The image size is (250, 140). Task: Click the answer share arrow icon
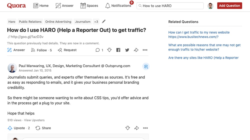tap(136, 128)
